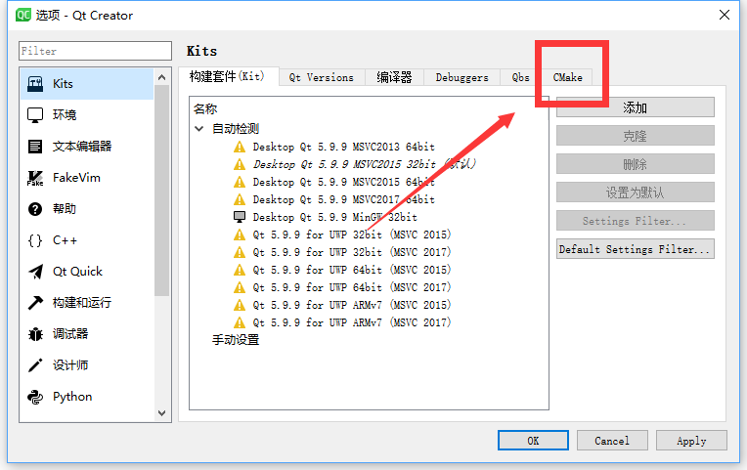Confirm with the OK button
This screenshot has height=470, width=747.
click(x=533, y=441)
